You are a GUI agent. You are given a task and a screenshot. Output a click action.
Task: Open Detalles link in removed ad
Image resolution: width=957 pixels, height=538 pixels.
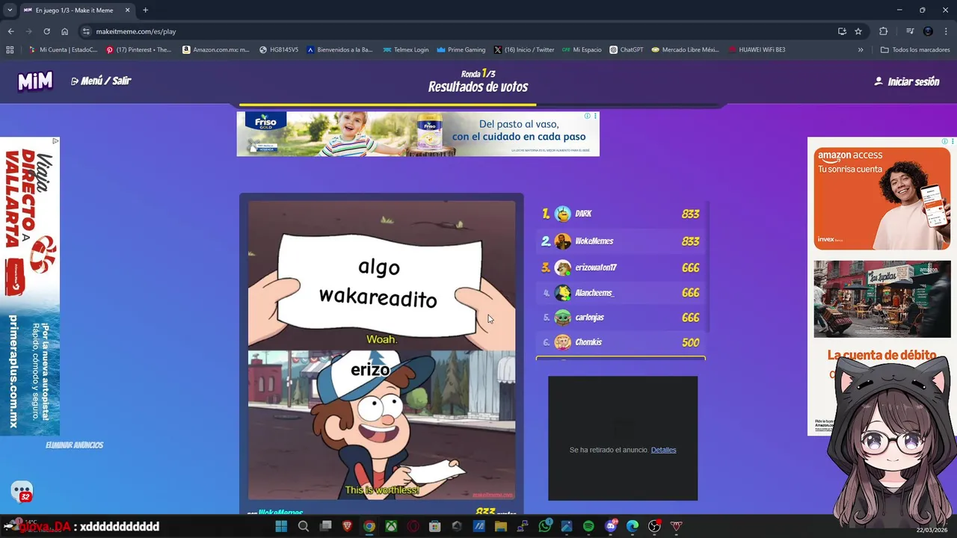coord(663,450)
